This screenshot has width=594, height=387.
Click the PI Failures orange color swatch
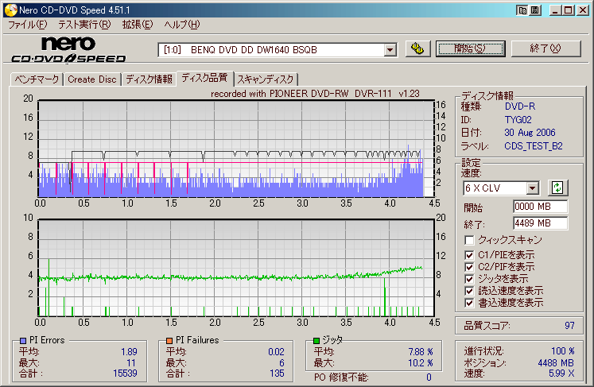pos(169,340)
